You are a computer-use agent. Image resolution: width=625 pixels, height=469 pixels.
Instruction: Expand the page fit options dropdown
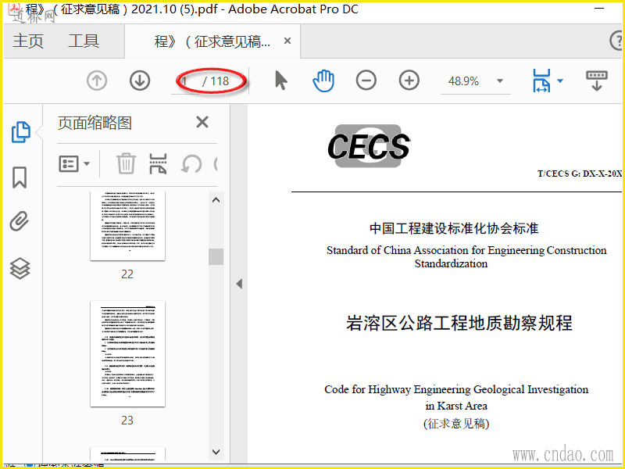click(x=560, y=81)
